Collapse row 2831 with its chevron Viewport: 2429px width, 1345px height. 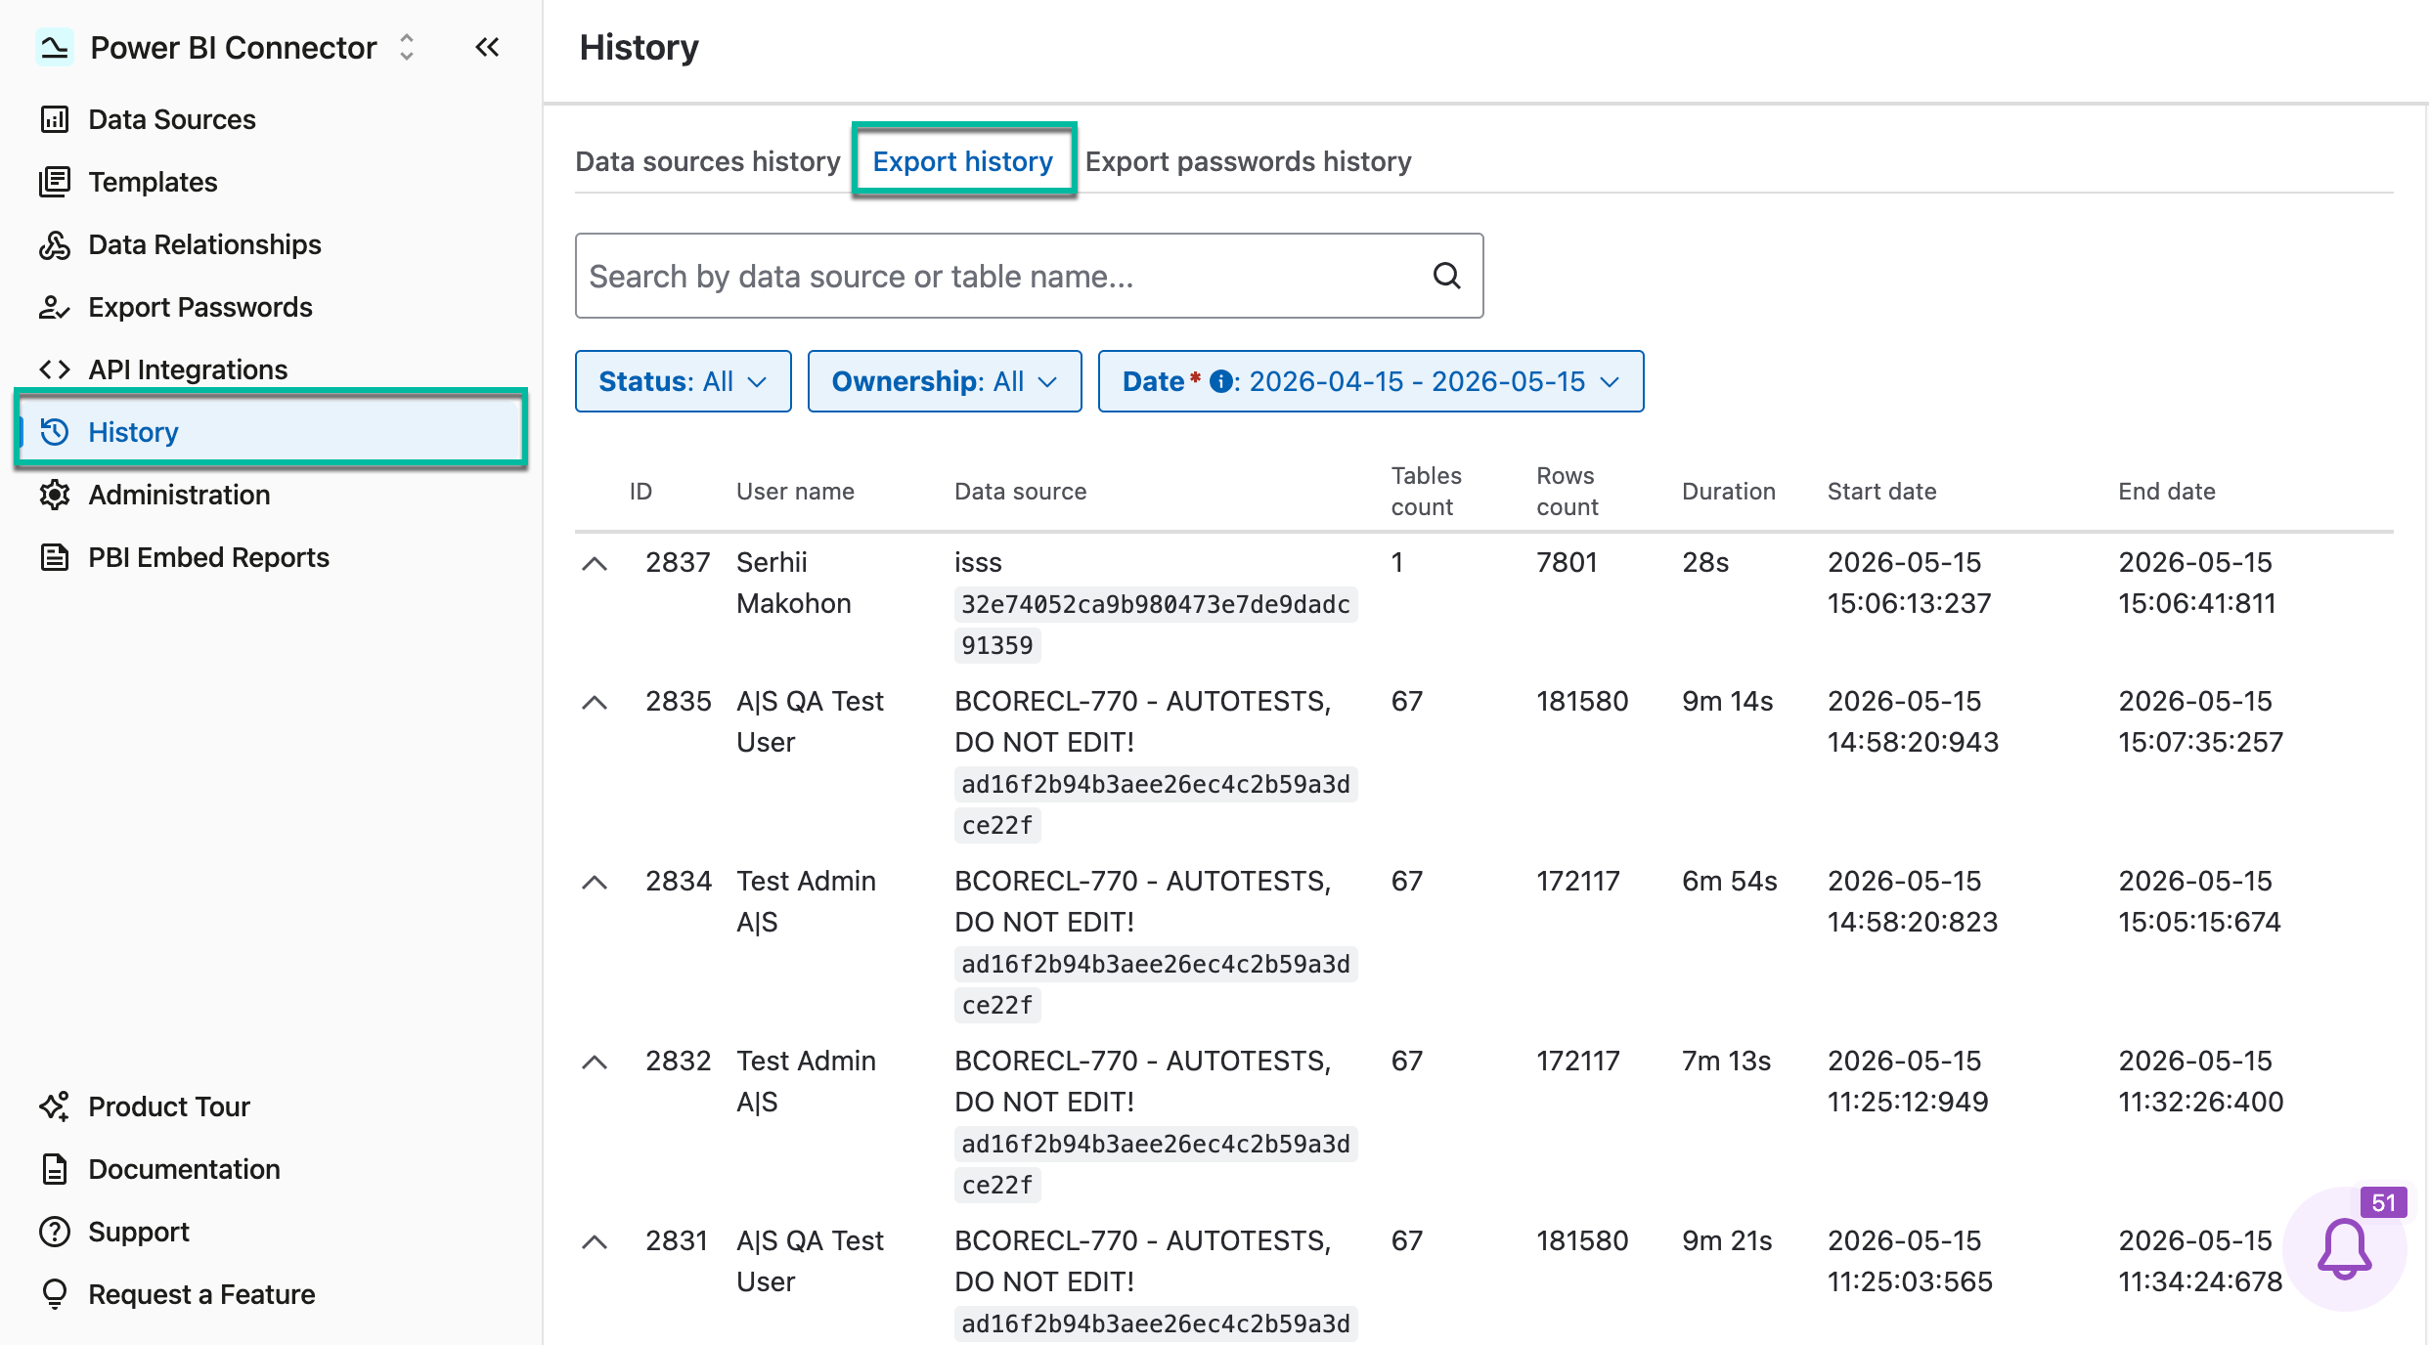(x=595, y=1242)
